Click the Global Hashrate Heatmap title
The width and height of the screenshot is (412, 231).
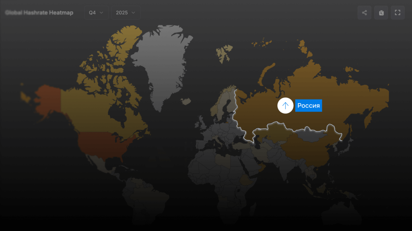pos(39,12)
